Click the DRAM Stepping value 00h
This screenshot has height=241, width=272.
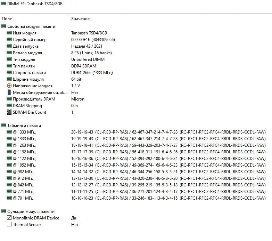point(74,106)
